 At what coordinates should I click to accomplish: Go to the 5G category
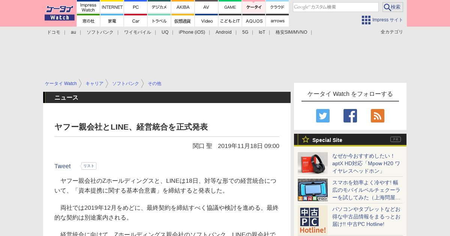tap(245, 32)
